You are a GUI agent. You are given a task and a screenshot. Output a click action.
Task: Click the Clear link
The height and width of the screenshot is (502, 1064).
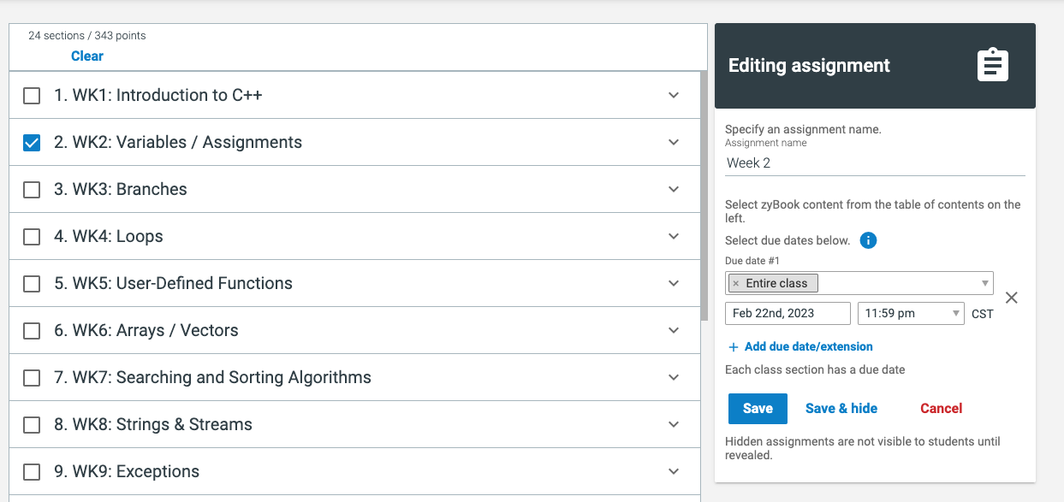pos(87,56)
